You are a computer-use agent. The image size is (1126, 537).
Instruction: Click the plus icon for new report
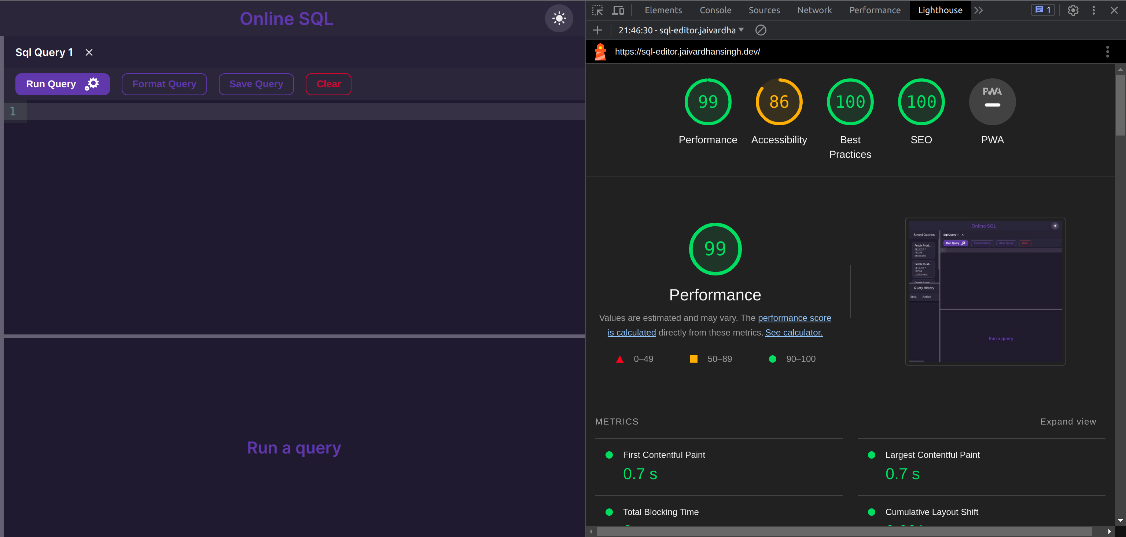597,30
